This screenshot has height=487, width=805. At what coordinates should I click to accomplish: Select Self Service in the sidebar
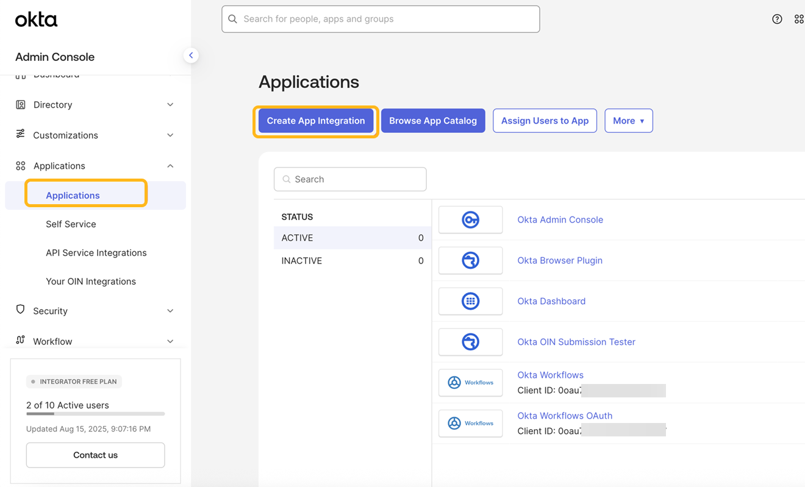(71, 224)
